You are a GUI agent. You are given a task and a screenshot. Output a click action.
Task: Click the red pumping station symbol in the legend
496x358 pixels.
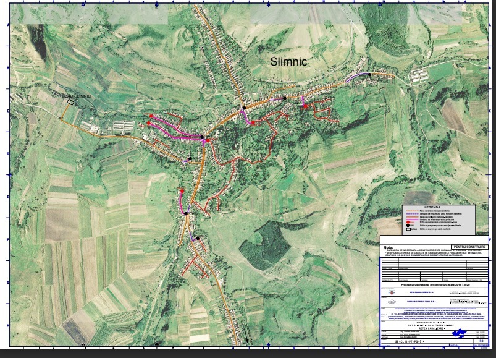click(x=408, y=222)
